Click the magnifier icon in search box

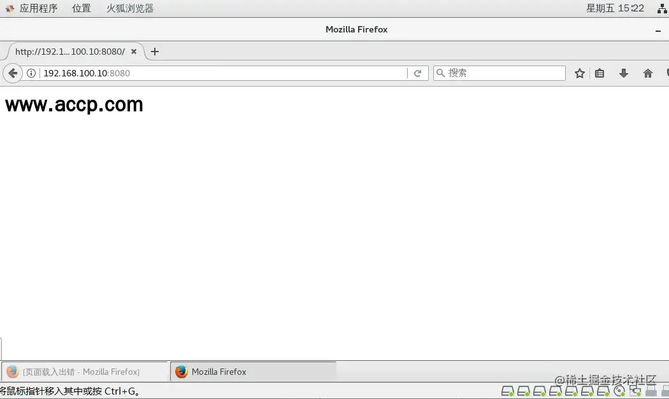point(441,73)
